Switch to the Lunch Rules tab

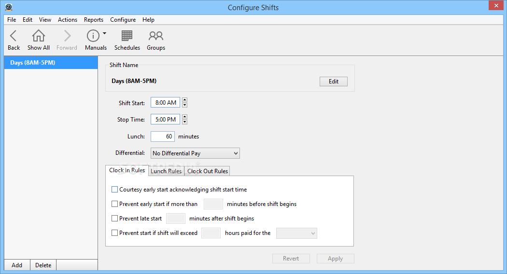166,171
